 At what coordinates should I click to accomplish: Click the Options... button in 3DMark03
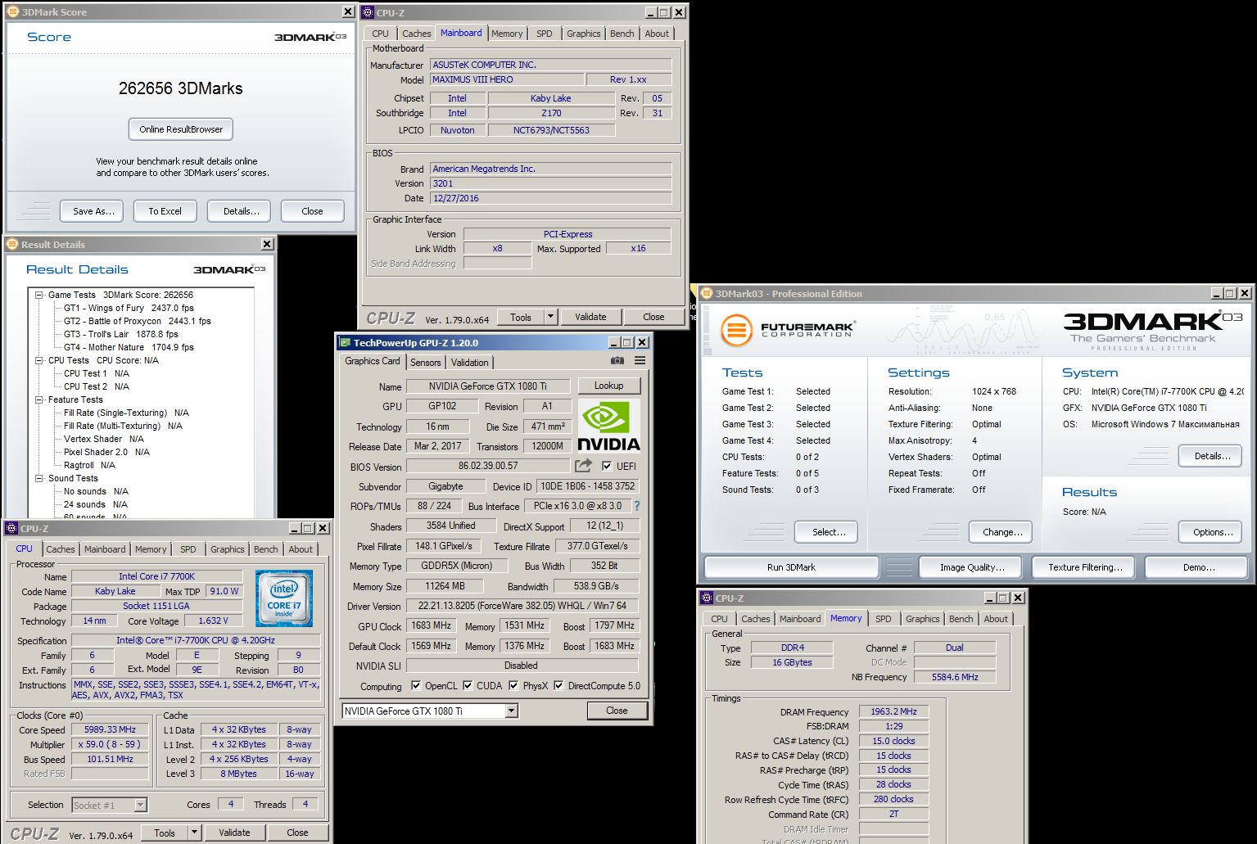(x=1212, y=532)
